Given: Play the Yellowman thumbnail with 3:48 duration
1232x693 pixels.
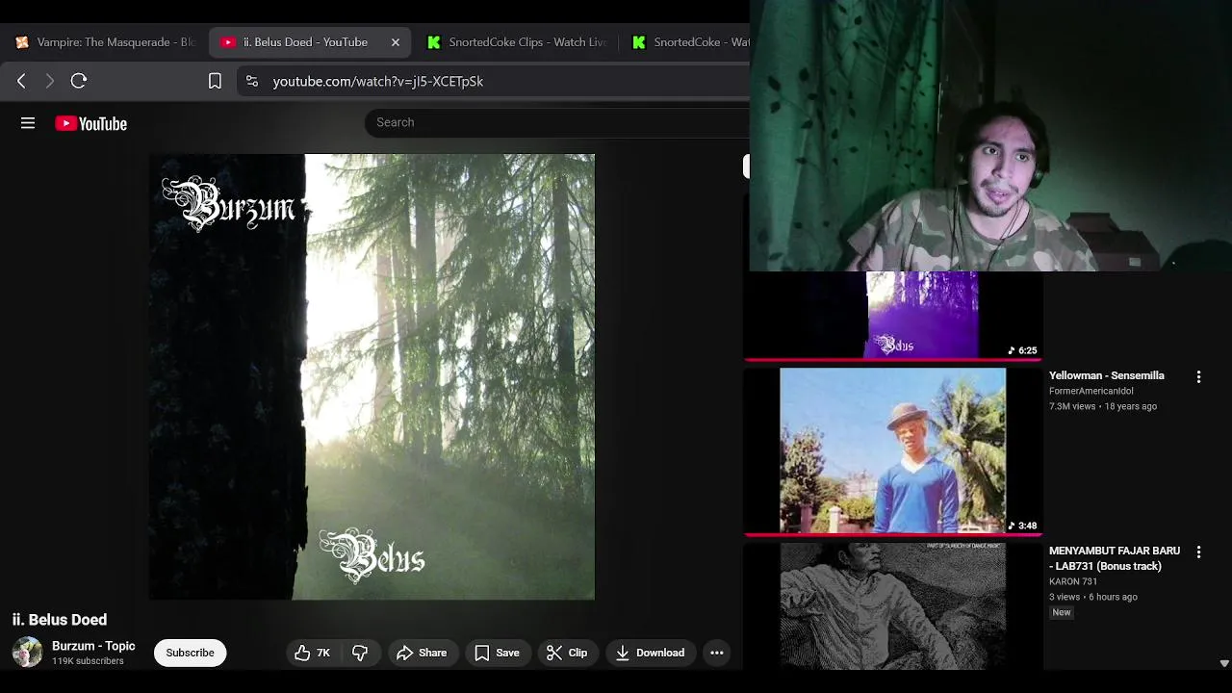Looking at the screenshot, I should 893,450.
